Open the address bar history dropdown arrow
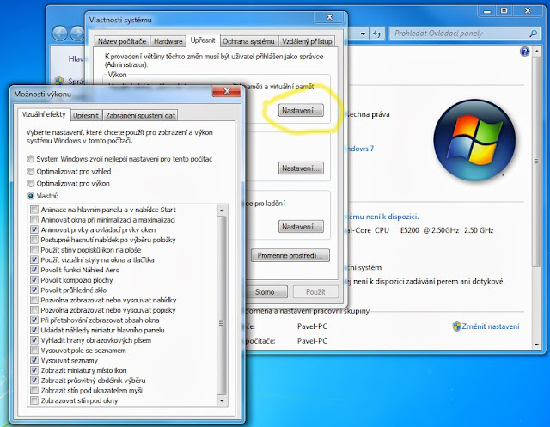The width and height of the screenshot is (550, 427). pyautogui.click(x=363, y=34)
